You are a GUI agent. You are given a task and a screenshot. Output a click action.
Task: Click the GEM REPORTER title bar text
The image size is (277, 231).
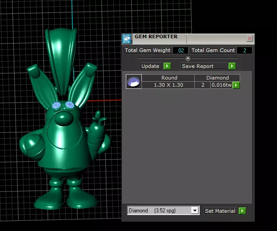(156, 36)
